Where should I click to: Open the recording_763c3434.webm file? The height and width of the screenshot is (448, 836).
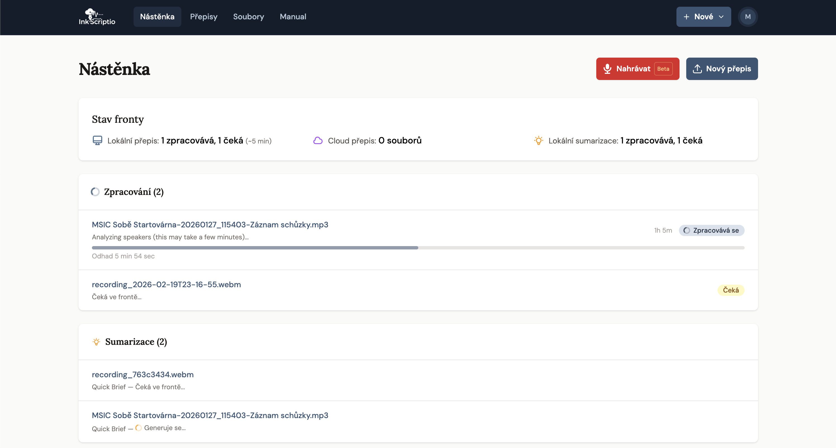coord(142,374)
